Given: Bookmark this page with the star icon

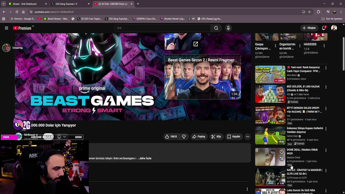Looking at the screenshot, I should (309, 12).
